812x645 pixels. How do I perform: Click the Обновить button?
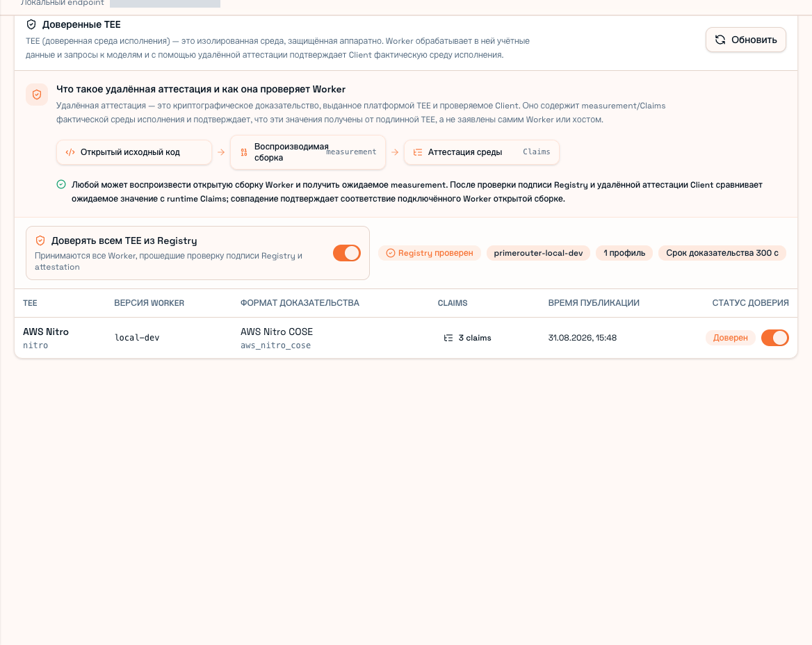[x=746, y=40]
